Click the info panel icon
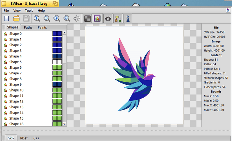This screenshot has width=232, height=141. 128,18
